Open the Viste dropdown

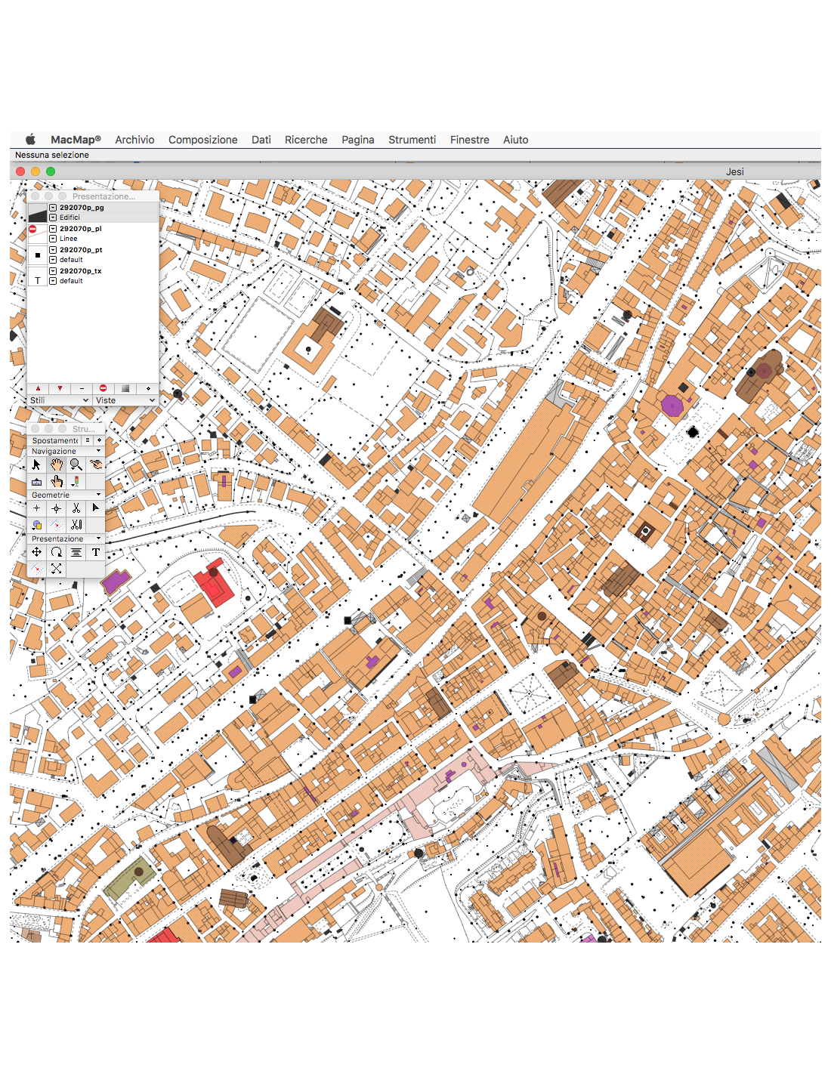click(125, 400)
